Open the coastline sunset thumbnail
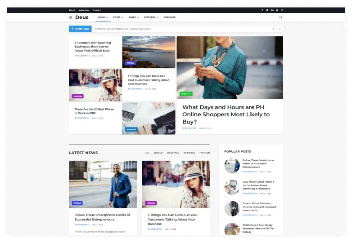 coord(149,52)
